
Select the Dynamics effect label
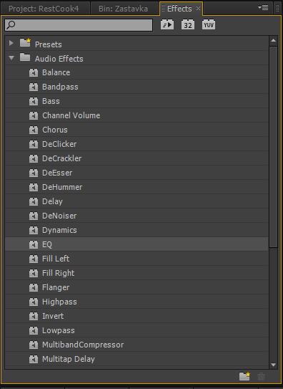59,231
